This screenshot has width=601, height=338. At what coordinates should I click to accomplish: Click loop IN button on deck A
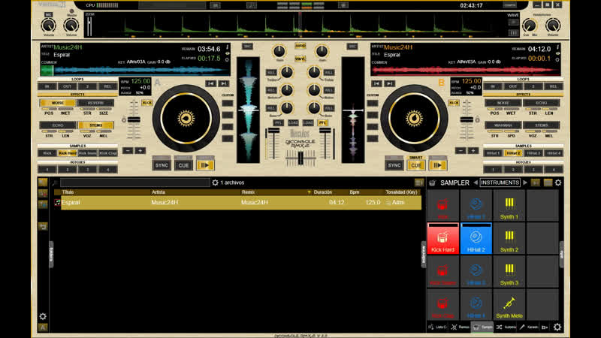pyautogui.click(x=47, y=86)
